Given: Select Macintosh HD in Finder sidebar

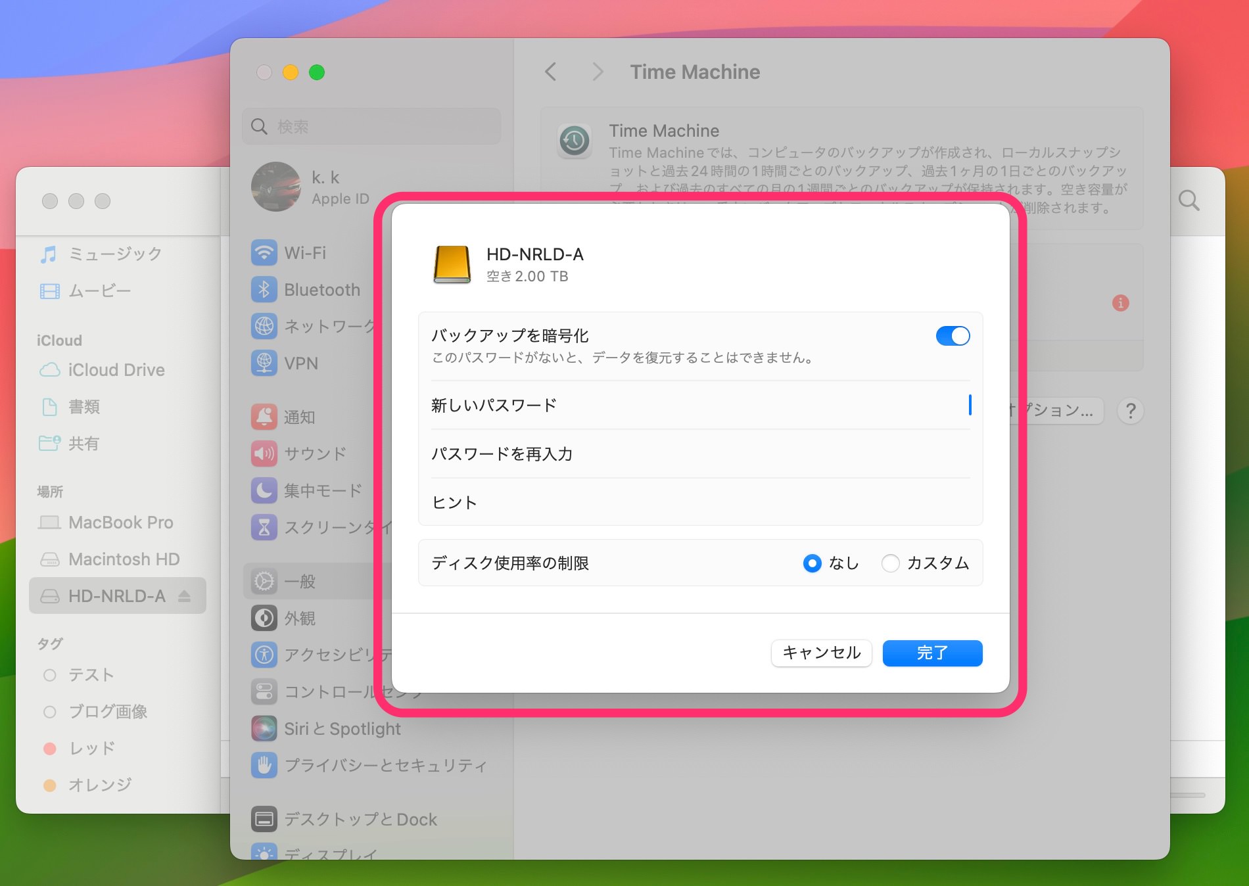Looking at the screenshot, I should click(x=117, y=559).
